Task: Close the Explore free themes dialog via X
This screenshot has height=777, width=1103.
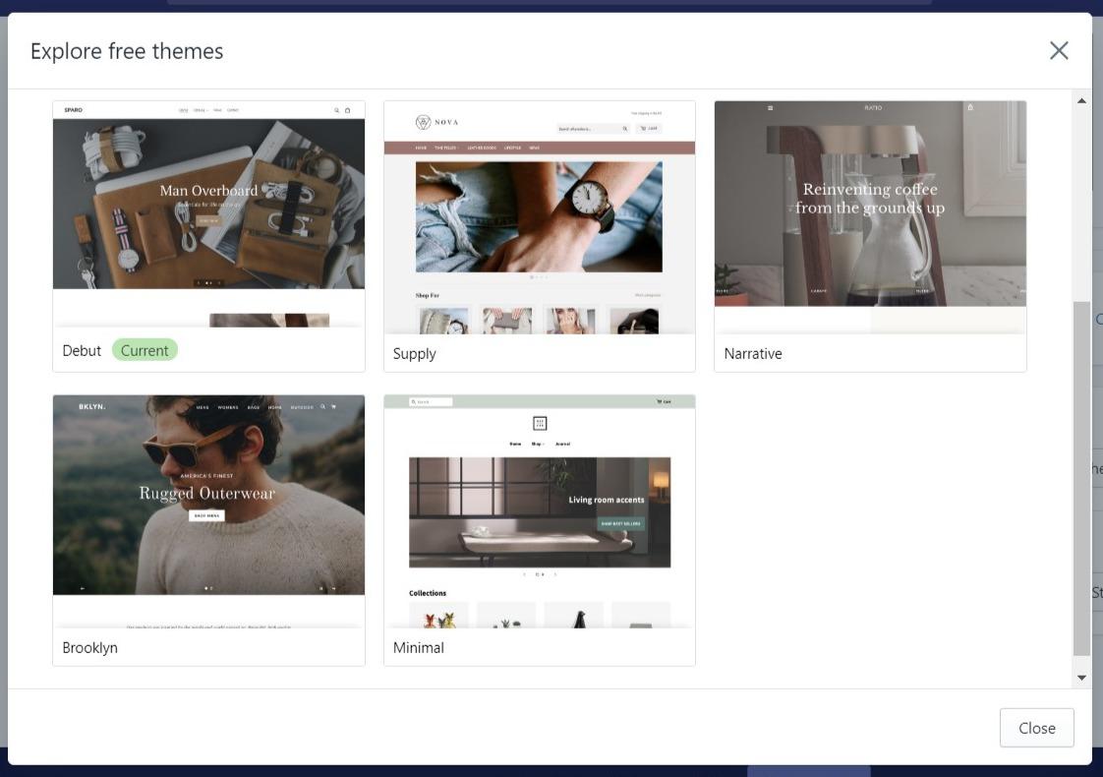Action: click(1059, 51)
